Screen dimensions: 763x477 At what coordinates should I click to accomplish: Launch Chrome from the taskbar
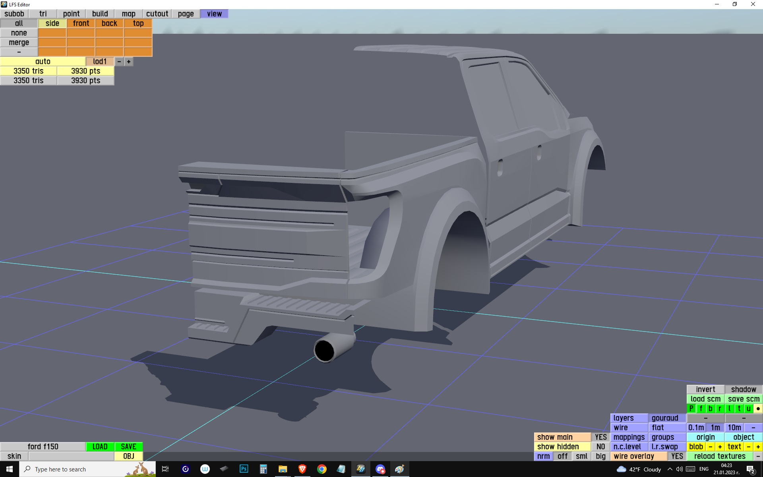322,469
